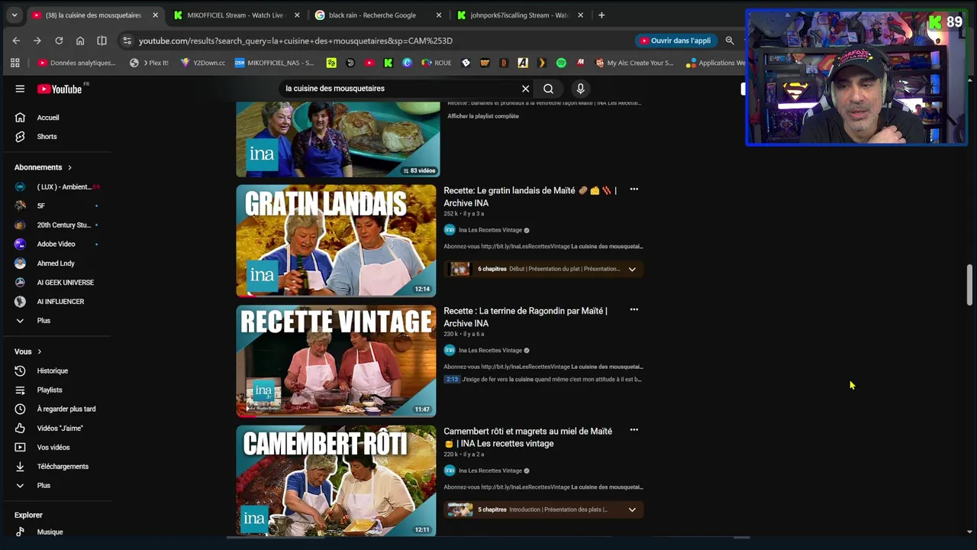Open Ina Les Recettes Vintage channel under Gratin landais

[x=490, y=230]
